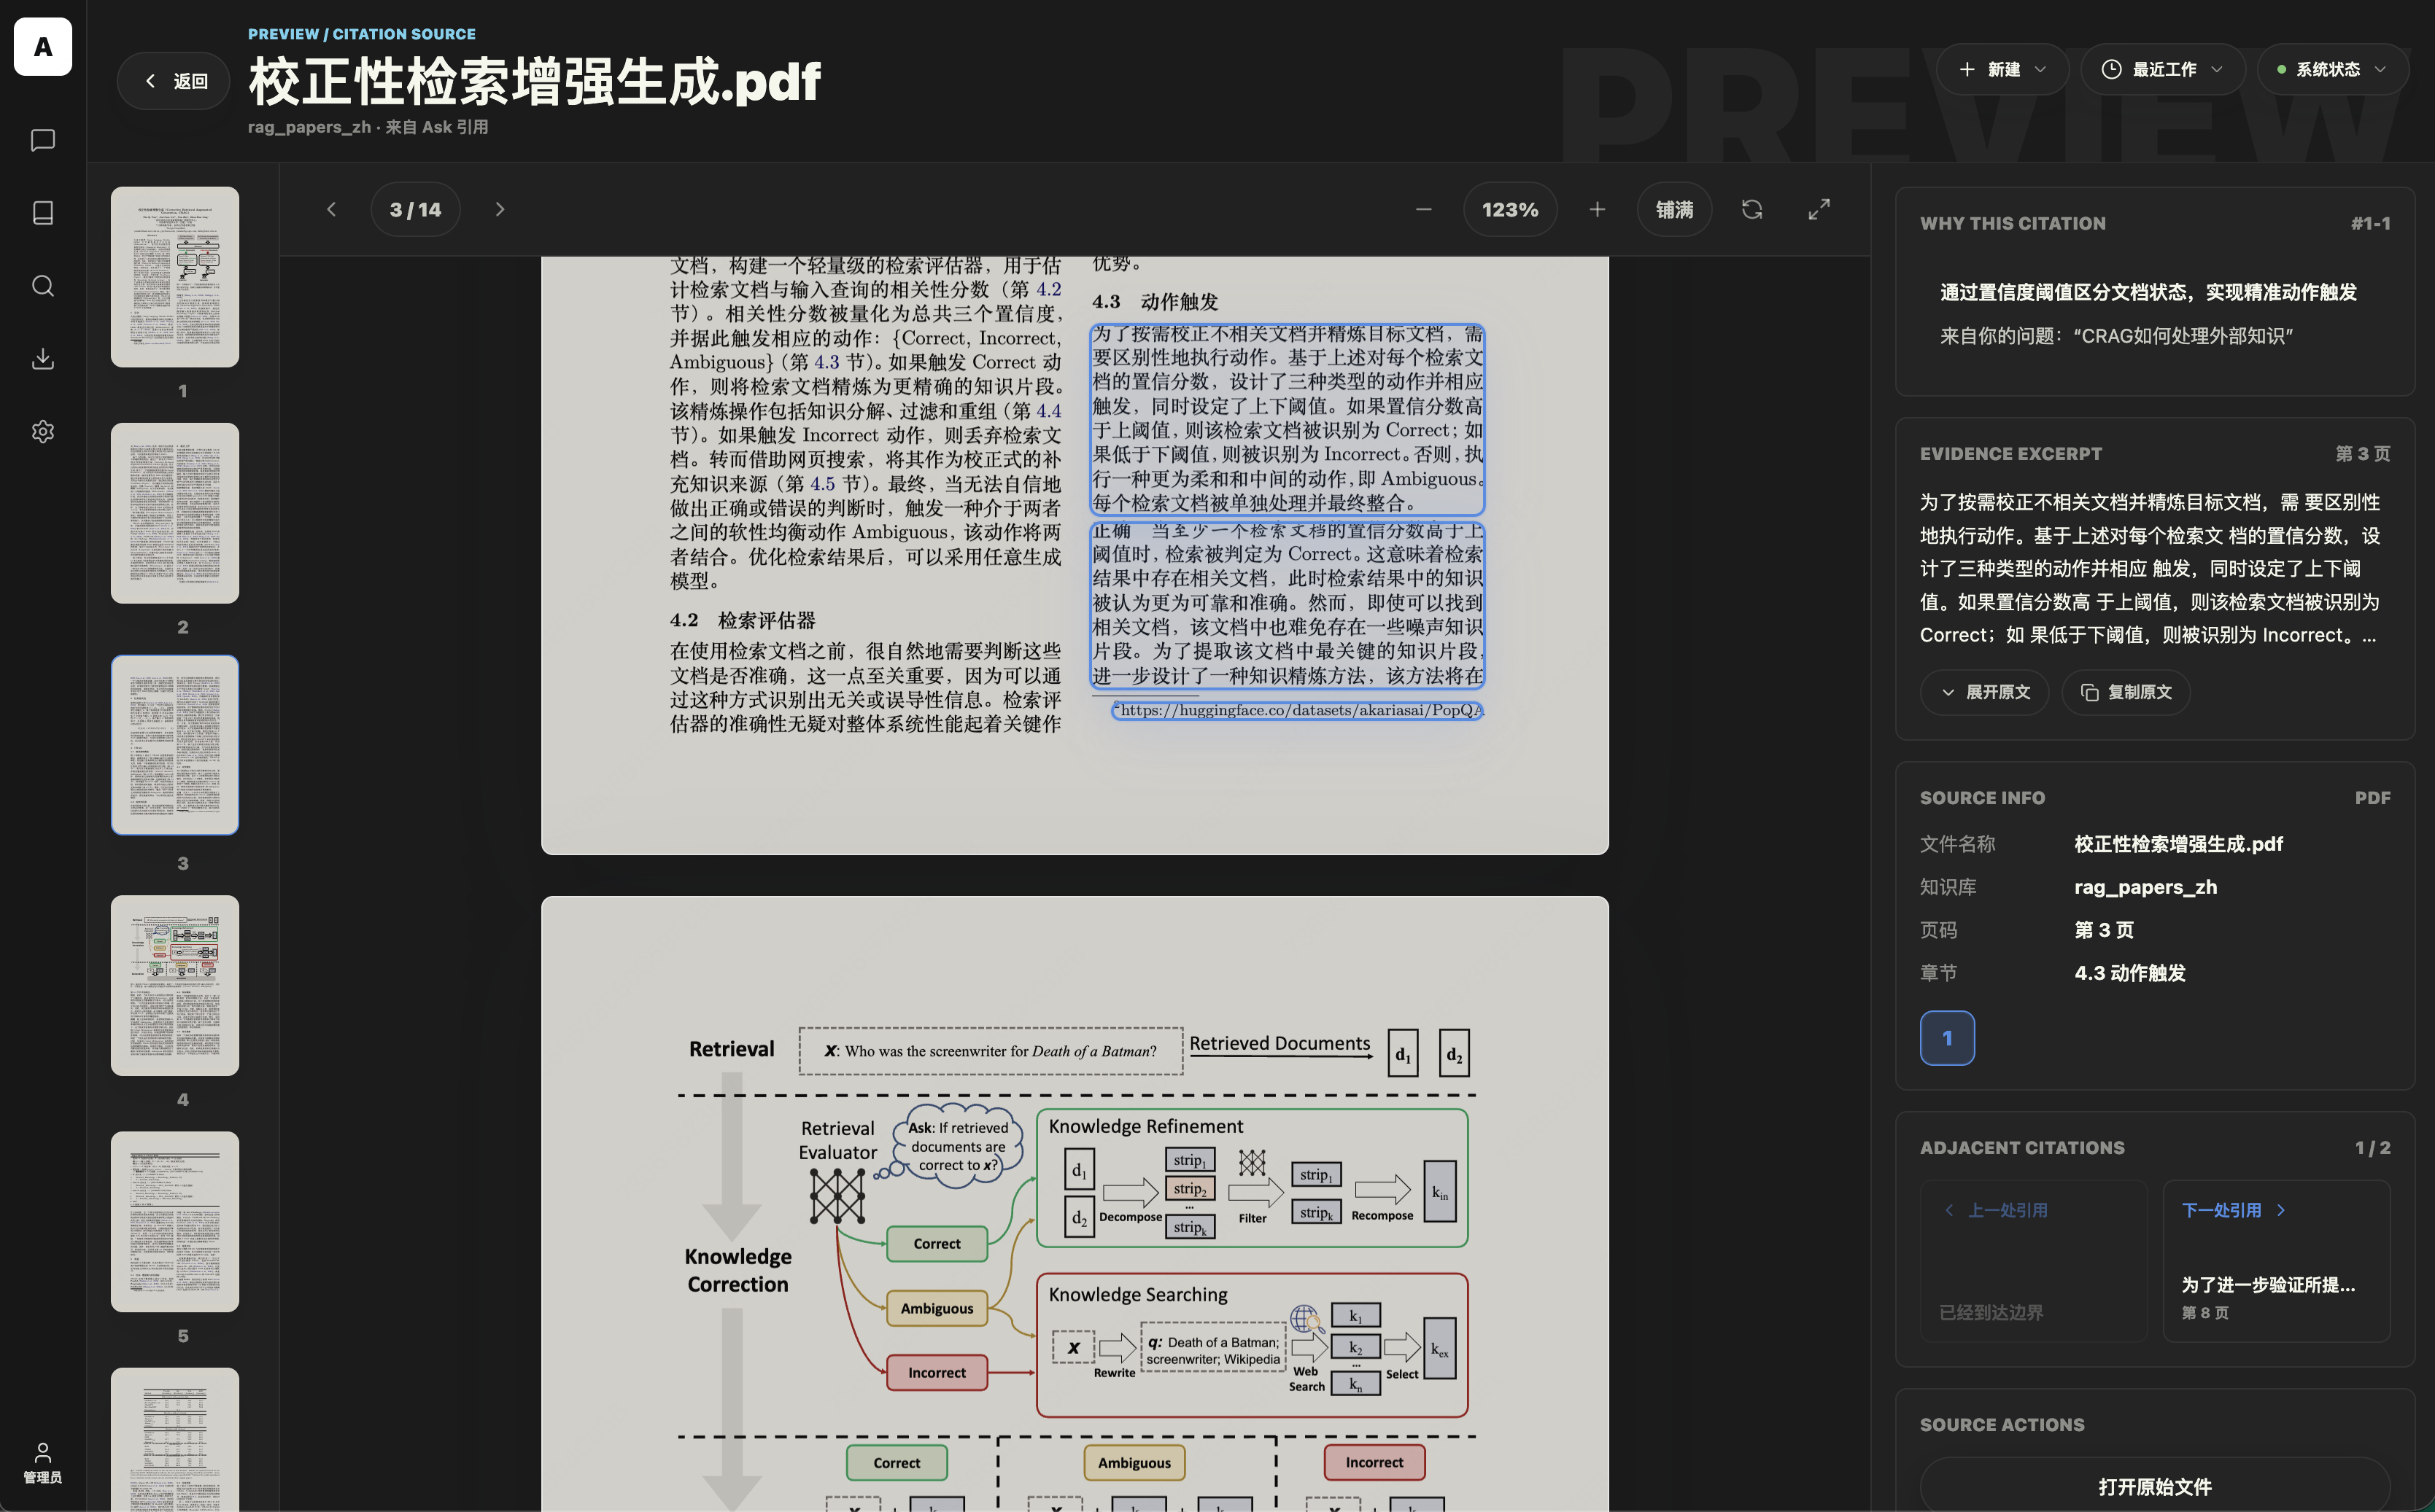Click the download icon in sidebar
Viewport: 2435px width, 1512px height.
pos(42,358)
